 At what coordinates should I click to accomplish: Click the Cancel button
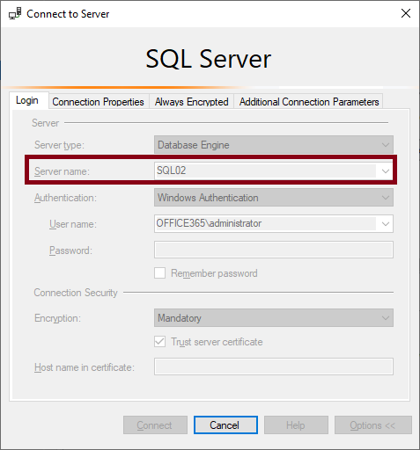pos(225,425)
